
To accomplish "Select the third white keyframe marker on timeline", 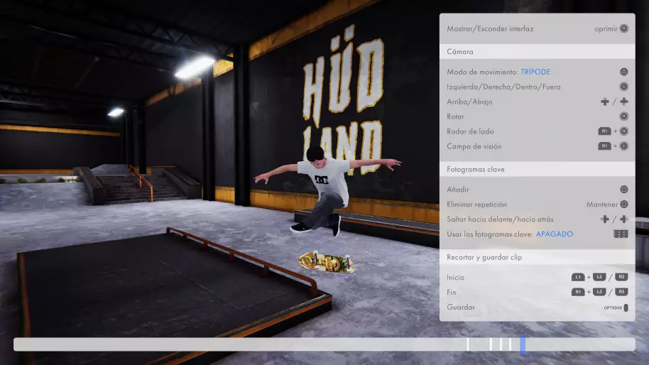I will [x=501, y=344].
